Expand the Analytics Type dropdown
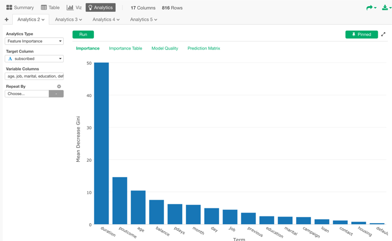This screenshot has width=392, height=241. pyautogui.click(x=34, y=41)
